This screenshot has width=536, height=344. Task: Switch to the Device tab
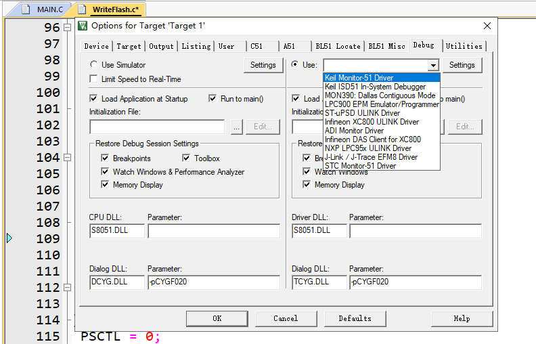96,46
